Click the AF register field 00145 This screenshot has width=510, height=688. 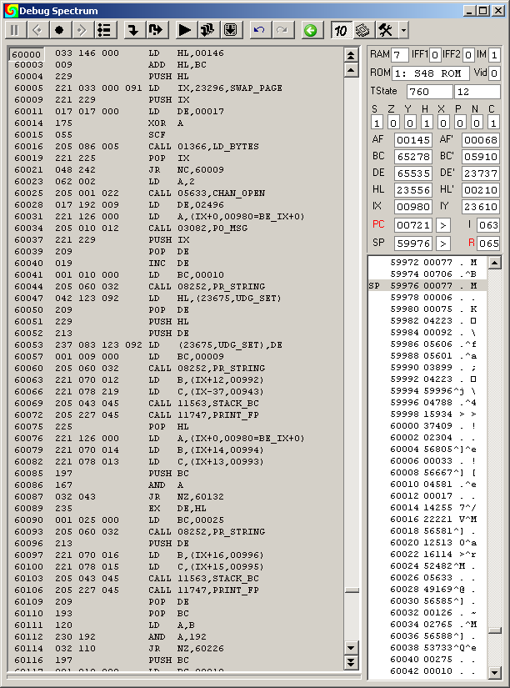[x=413, y=140]
